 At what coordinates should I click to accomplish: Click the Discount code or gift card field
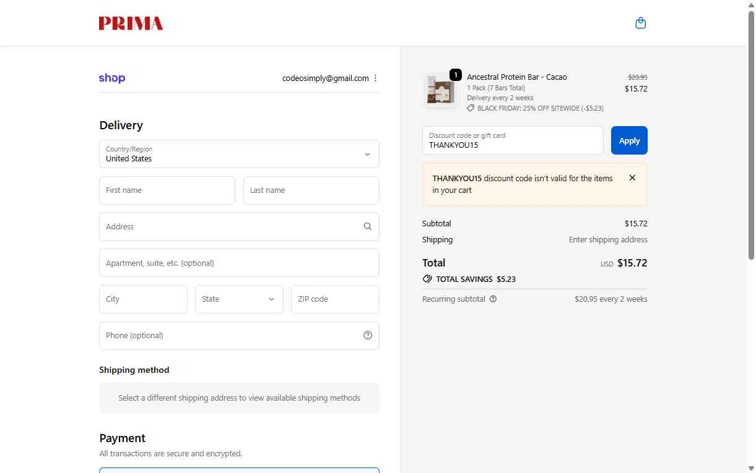click(513, 140)
